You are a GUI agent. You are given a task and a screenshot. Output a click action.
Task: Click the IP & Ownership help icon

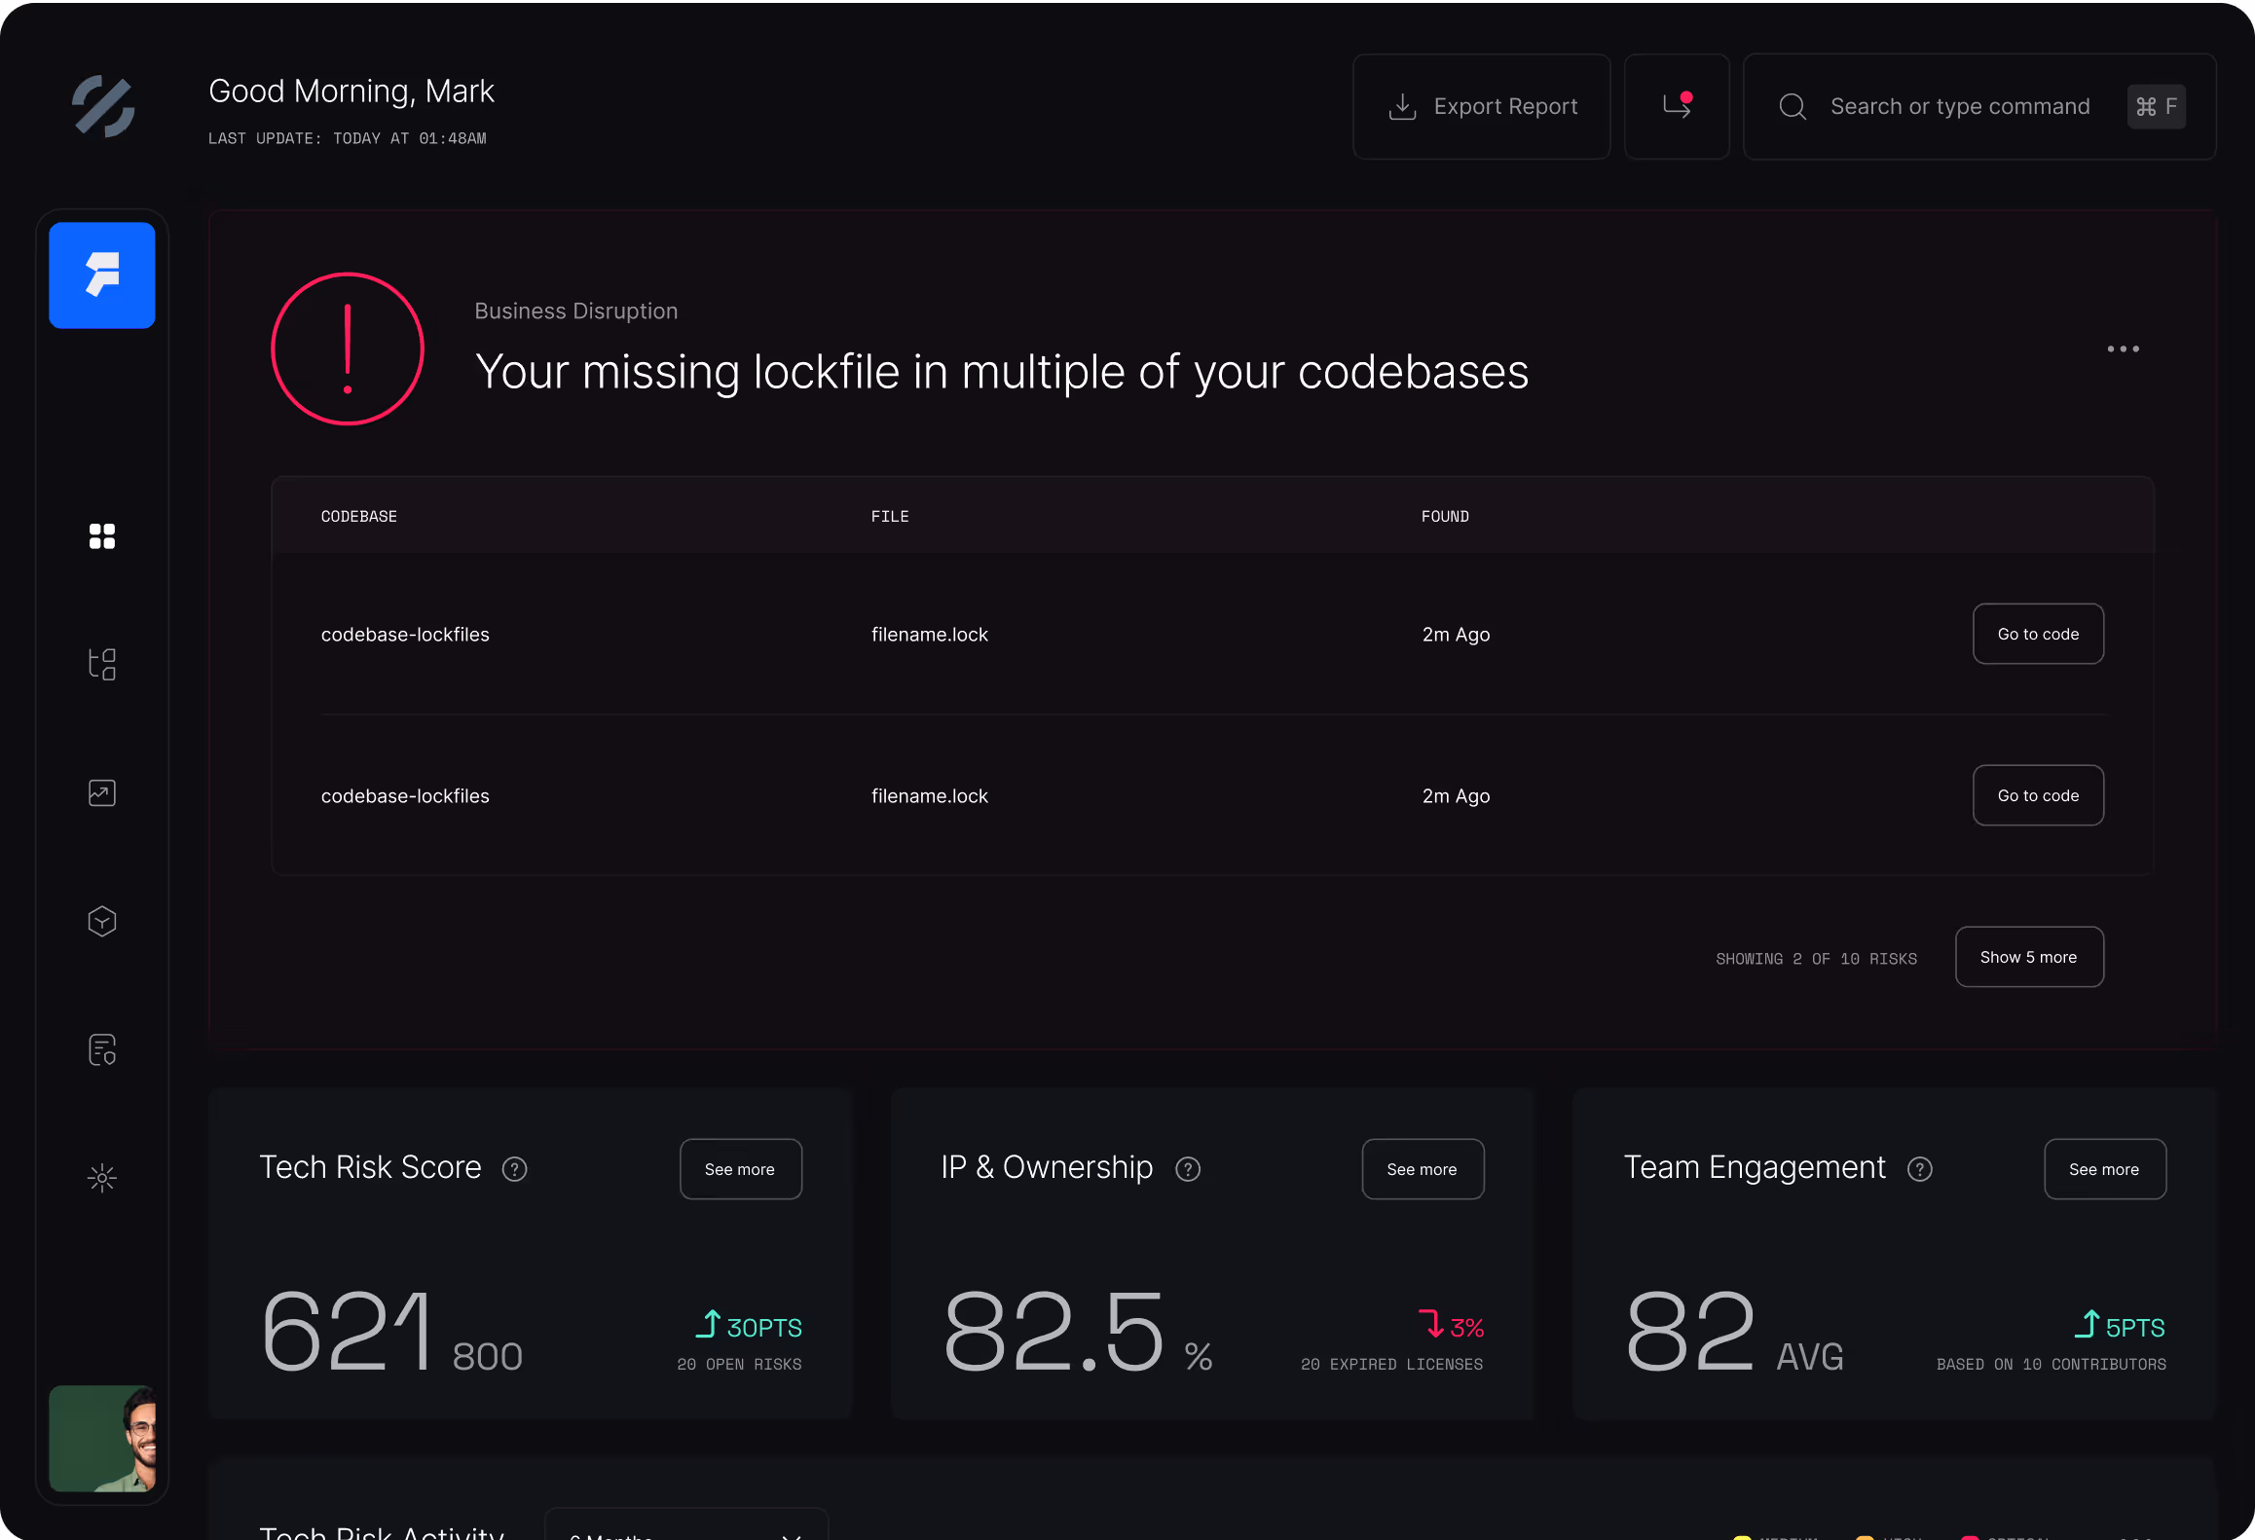pyautogui.click(x=1188, y=1169)
